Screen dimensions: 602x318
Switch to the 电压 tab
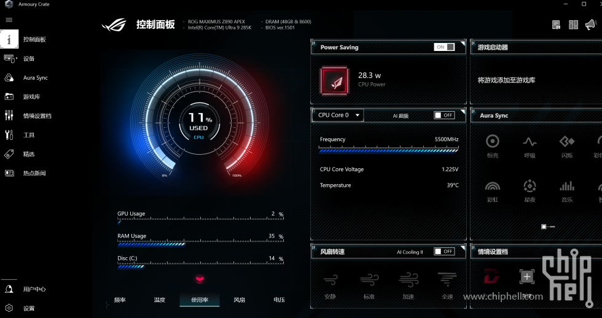pos(279,300)
